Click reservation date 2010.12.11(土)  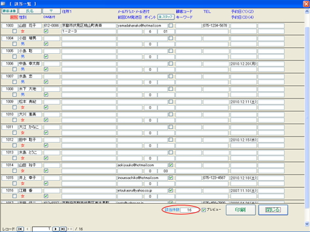(243, 101)
